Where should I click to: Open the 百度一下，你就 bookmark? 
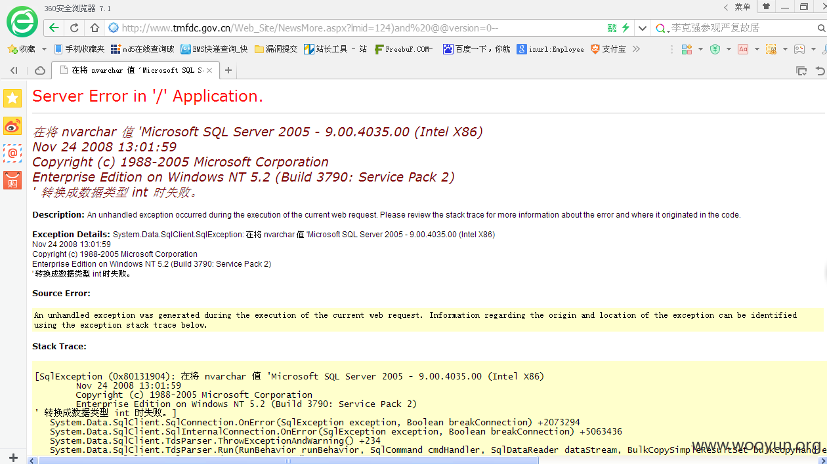click(x=477, y=49)
